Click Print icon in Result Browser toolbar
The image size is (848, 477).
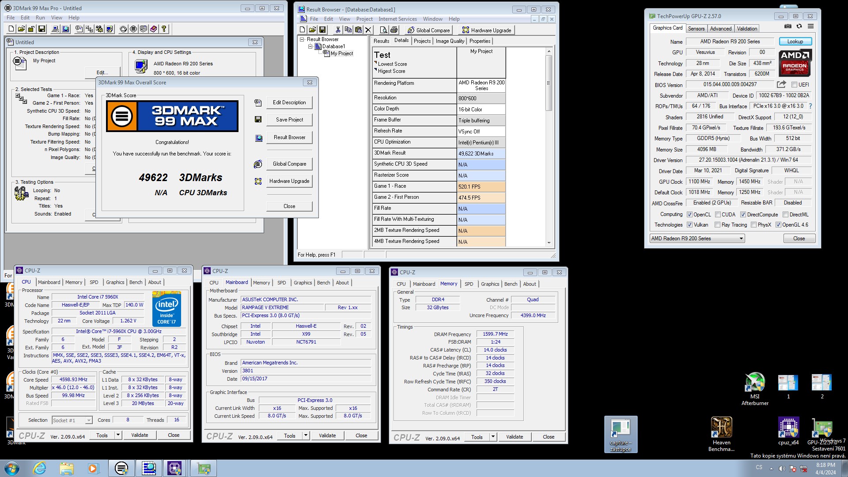(x=394, y=30)
